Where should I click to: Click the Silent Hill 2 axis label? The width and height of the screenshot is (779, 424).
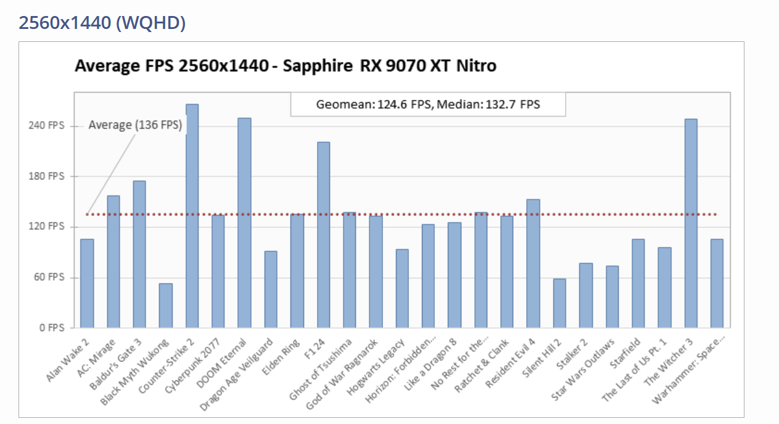pyautogui.click(x=543, y=359)
